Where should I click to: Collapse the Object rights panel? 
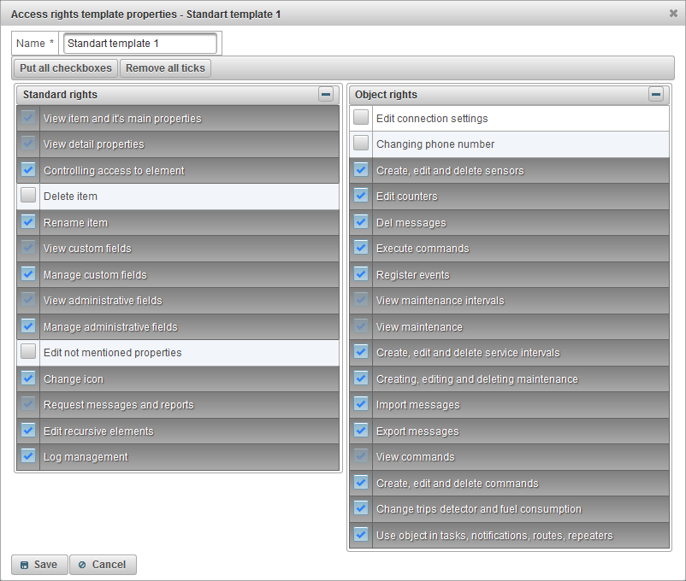(x=656, y=94)
